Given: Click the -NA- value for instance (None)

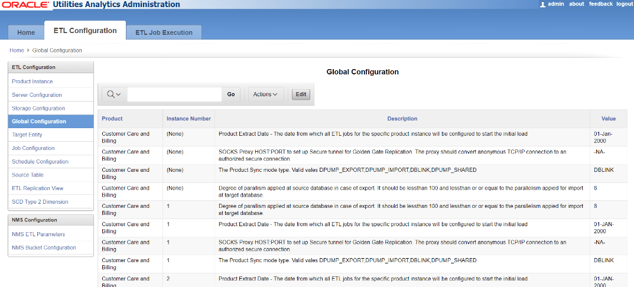Looking at the screenshot, I should 600,152.
